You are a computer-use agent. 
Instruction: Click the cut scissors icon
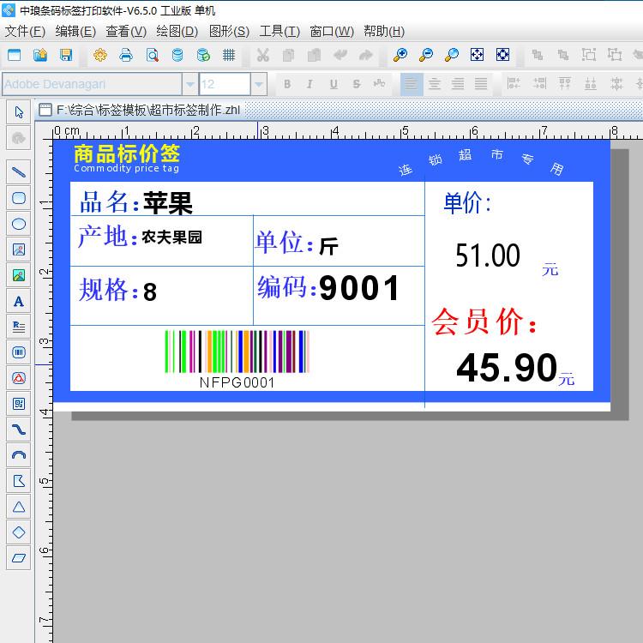[x=263, y=55]
